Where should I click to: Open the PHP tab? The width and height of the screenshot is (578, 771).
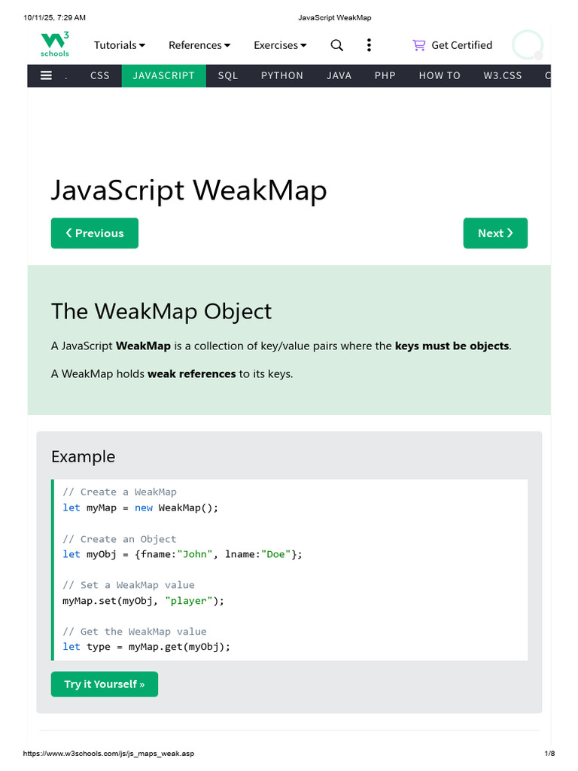click(385, 76)
